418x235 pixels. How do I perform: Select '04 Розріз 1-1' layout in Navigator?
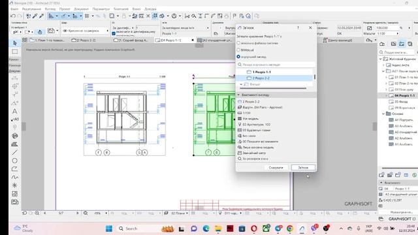(404, 95)
